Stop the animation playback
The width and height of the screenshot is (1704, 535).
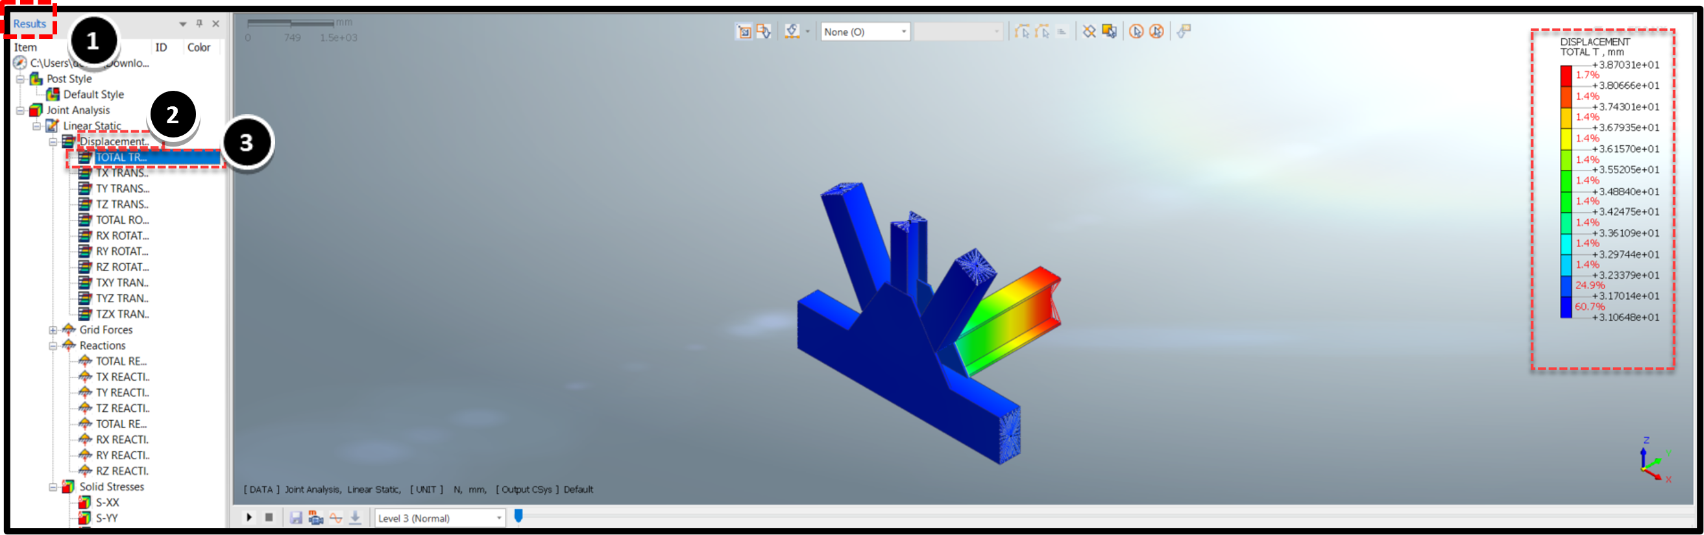click(269, 517)
